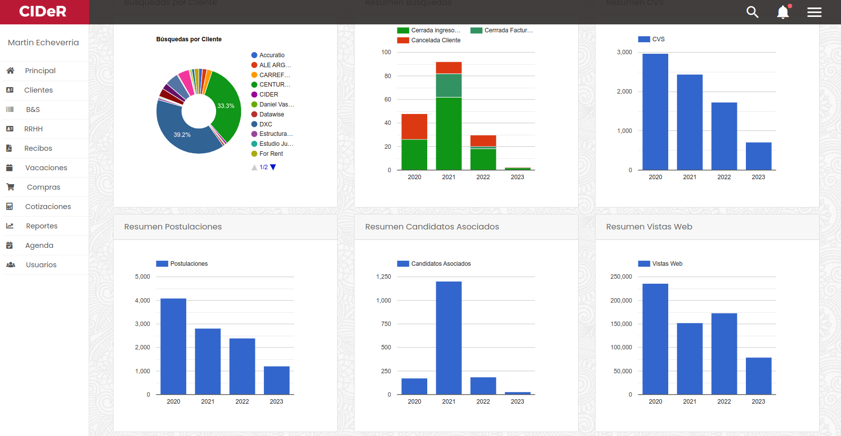
Task: Toggle the Vistas Web legend entry
Action: [660, 264]
